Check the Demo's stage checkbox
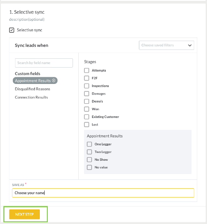Screen dimensions: 207x224 pyautogui.click(x=87, y=101)
